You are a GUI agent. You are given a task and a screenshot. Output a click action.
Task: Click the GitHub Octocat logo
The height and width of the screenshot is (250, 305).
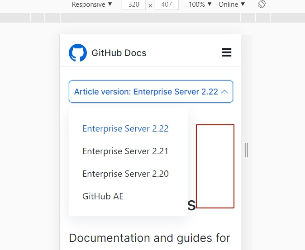78,52
